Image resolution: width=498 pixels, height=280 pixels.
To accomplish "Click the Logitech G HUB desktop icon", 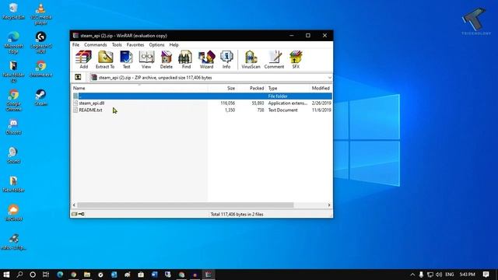I will click(x=41, y=43).
